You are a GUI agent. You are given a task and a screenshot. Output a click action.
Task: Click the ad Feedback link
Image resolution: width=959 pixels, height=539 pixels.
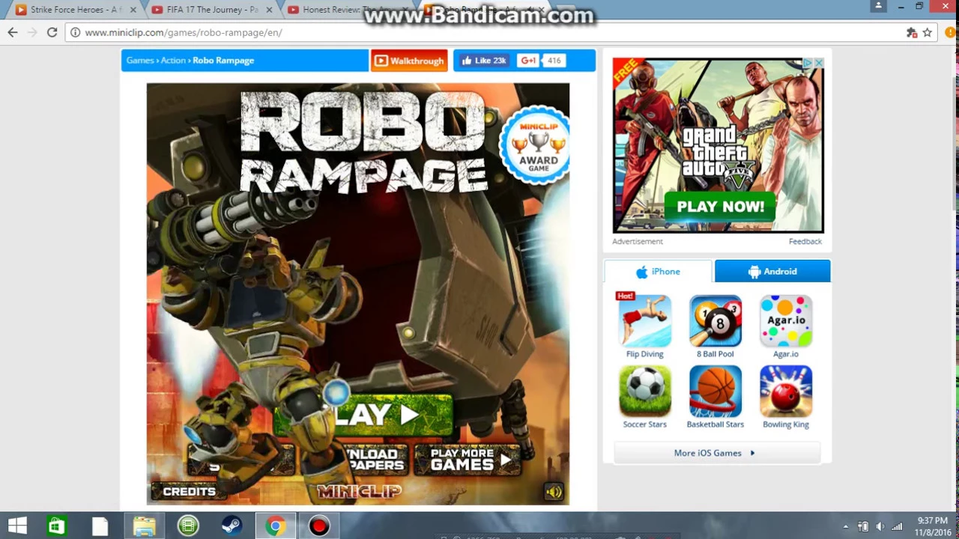coord(805,241)
